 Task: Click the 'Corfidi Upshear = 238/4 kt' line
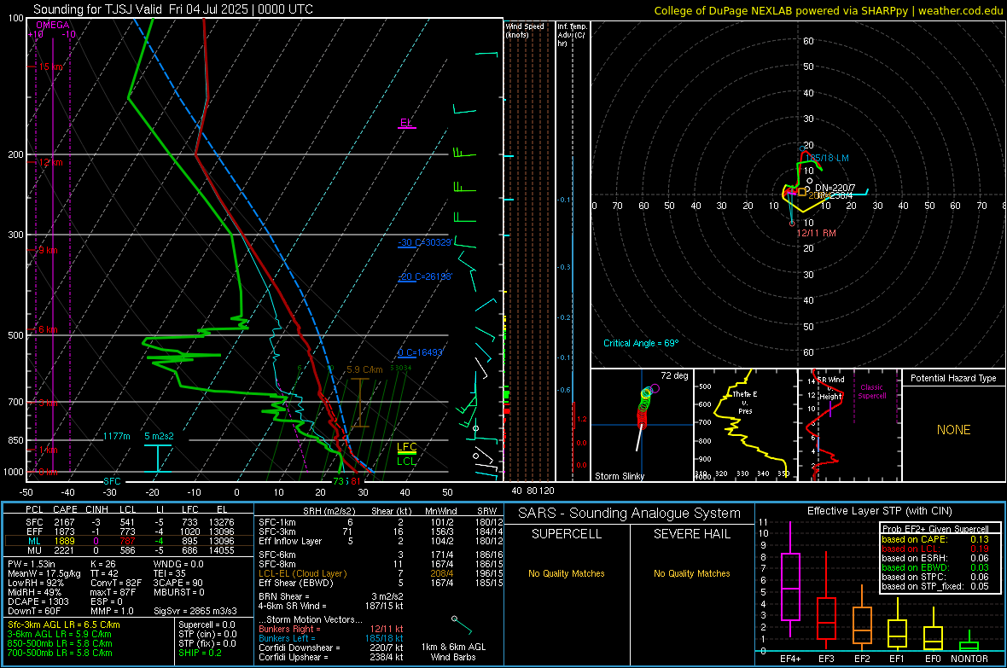331,657
